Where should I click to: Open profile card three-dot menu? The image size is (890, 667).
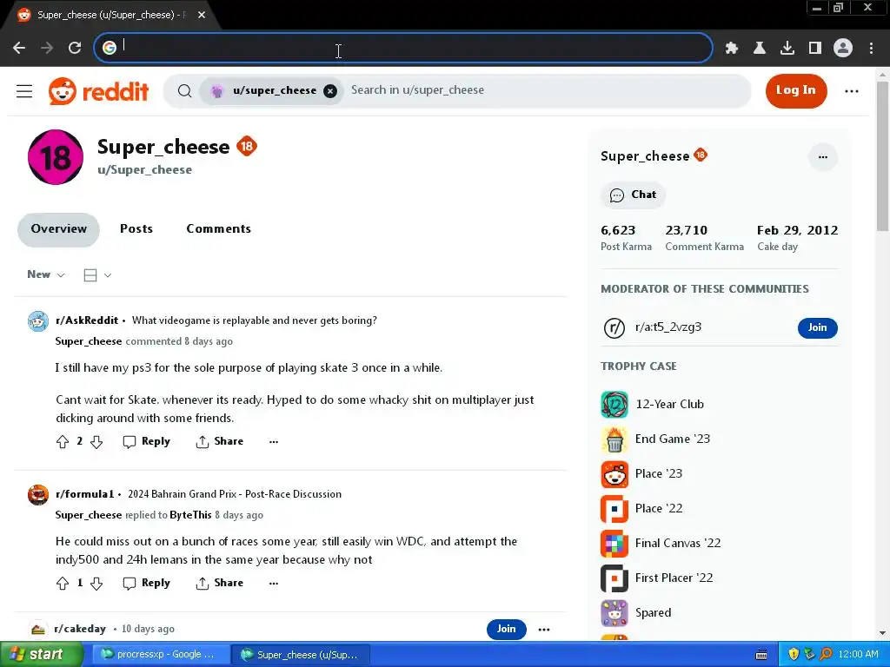tap(823, 157)
